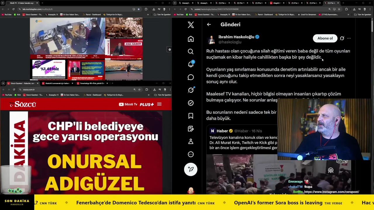374x210 pixels.
Task: Open X Notifications bell icon
Action: coord(191,64)
